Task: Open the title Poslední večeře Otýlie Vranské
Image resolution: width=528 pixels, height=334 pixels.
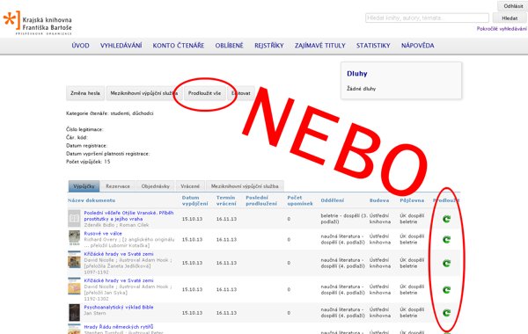Action: tap(128, 215)
